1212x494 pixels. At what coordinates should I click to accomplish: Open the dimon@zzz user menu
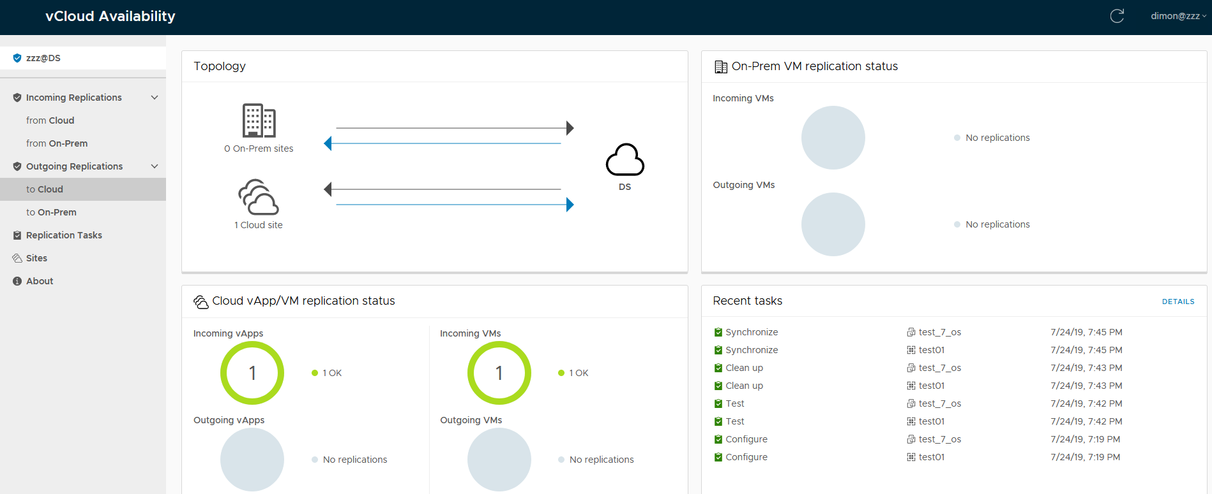tap(1178, 16)
